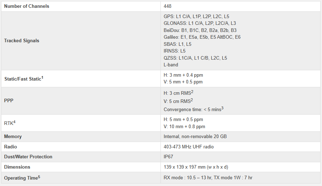Select the "403-473 MHz UHF radio" value
Viewport: 322px width, 186px height.
pos(189,147)
